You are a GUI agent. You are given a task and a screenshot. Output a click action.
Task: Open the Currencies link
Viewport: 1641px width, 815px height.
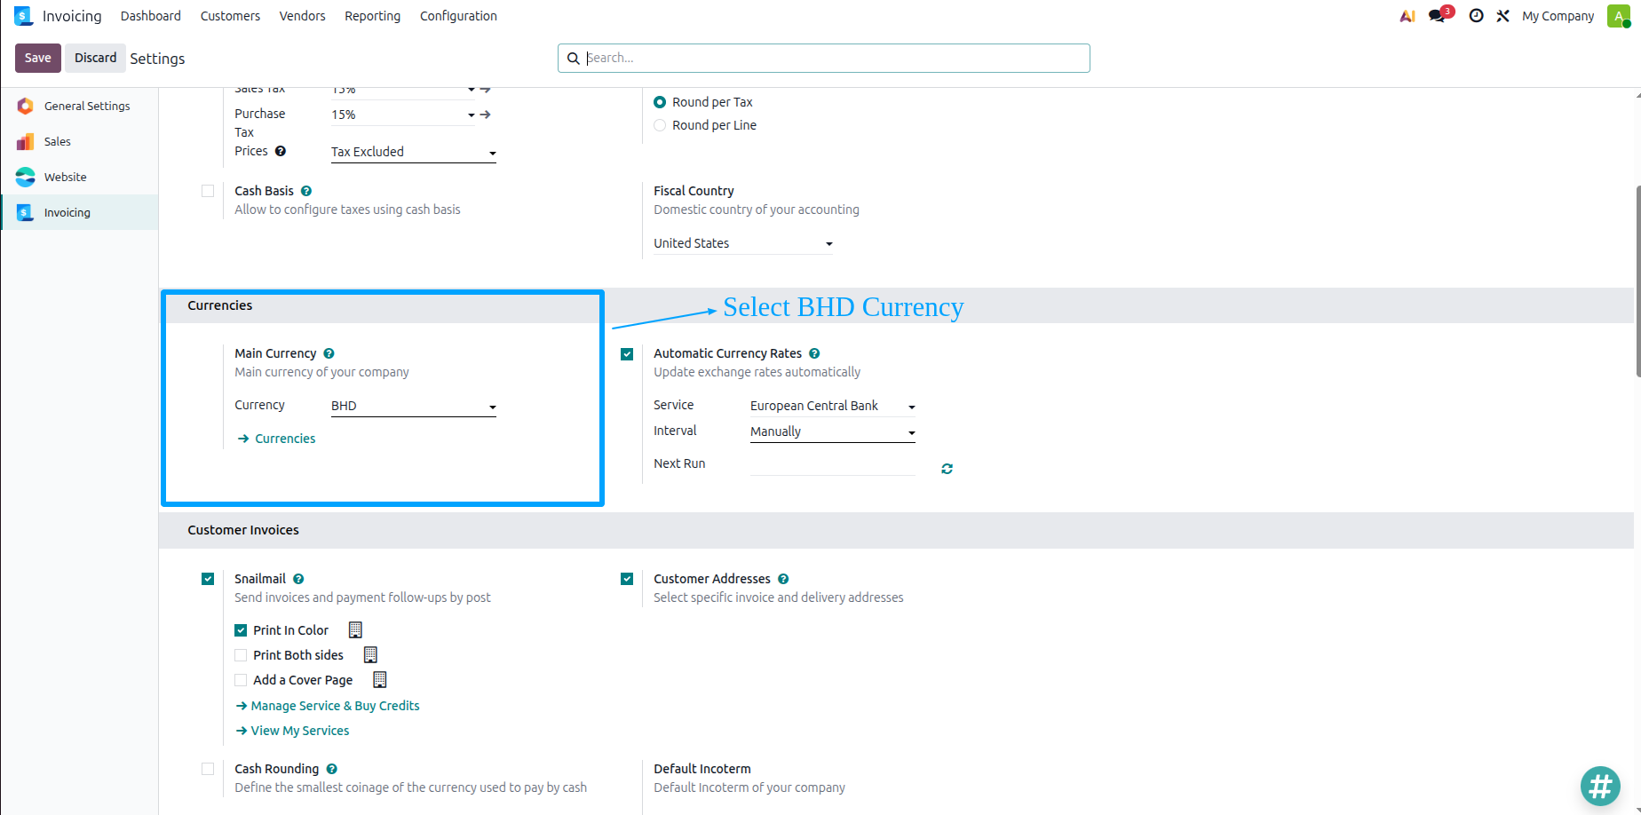[x=276, y=439]
